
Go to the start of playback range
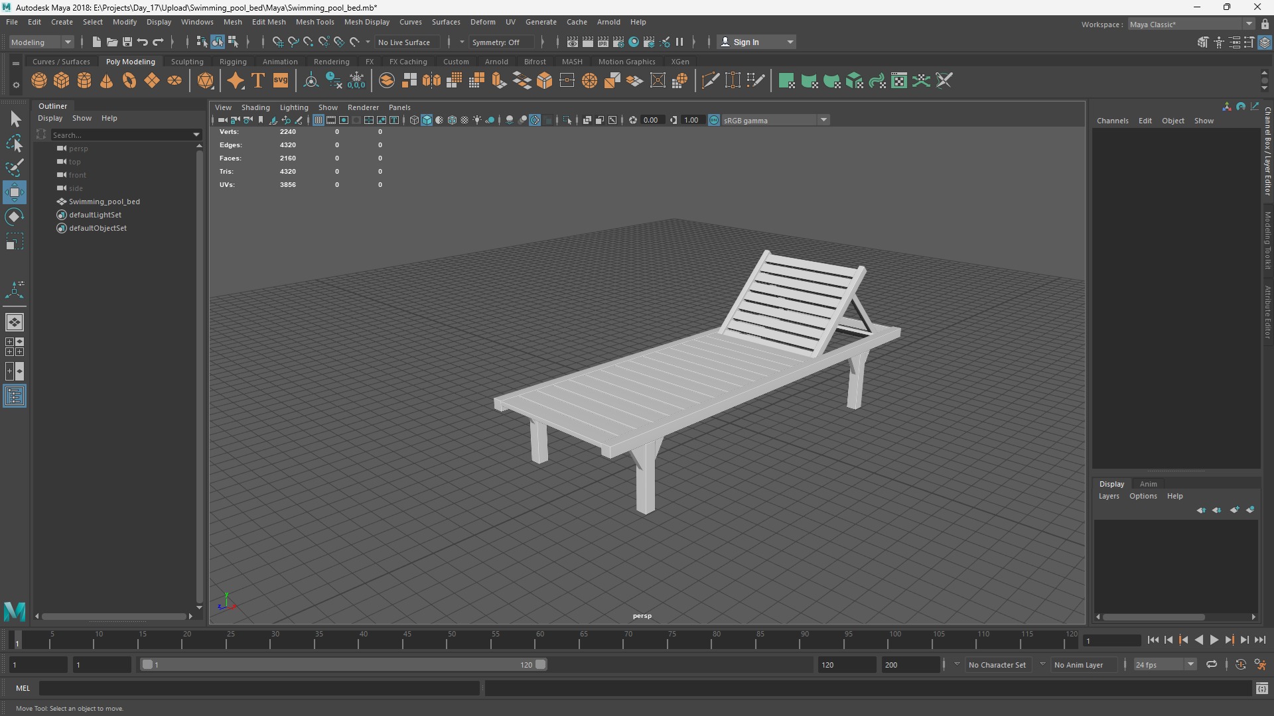tap(1153, 640)
